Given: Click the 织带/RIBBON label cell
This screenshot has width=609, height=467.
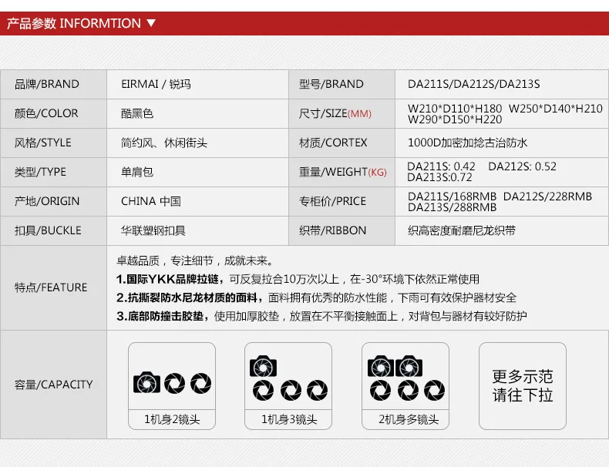Looking at the screenshot, I should 342,230.
